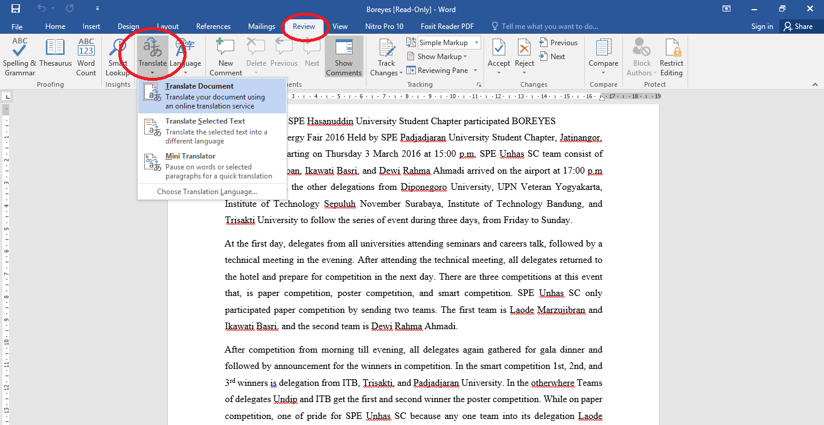Image resolution: width=824 pixels, height=425 pixels.
Task: Open Reject dropdown arrow
Action: (525, 73)
